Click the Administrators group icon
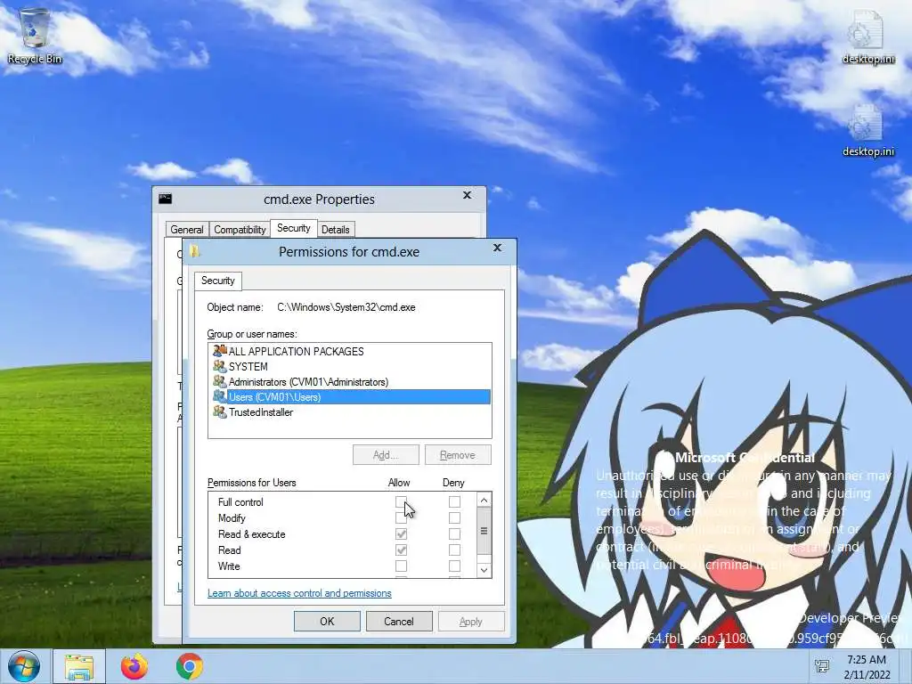The height and width of the screenshot is (684, 912). pyautogui.click(x=219, y=381)
